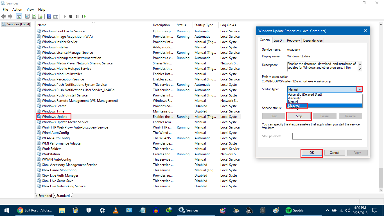Open the Help icon in the toolbar
This screenshot has height=216, width=384.
pyautogui.click(x=49, y=16)
